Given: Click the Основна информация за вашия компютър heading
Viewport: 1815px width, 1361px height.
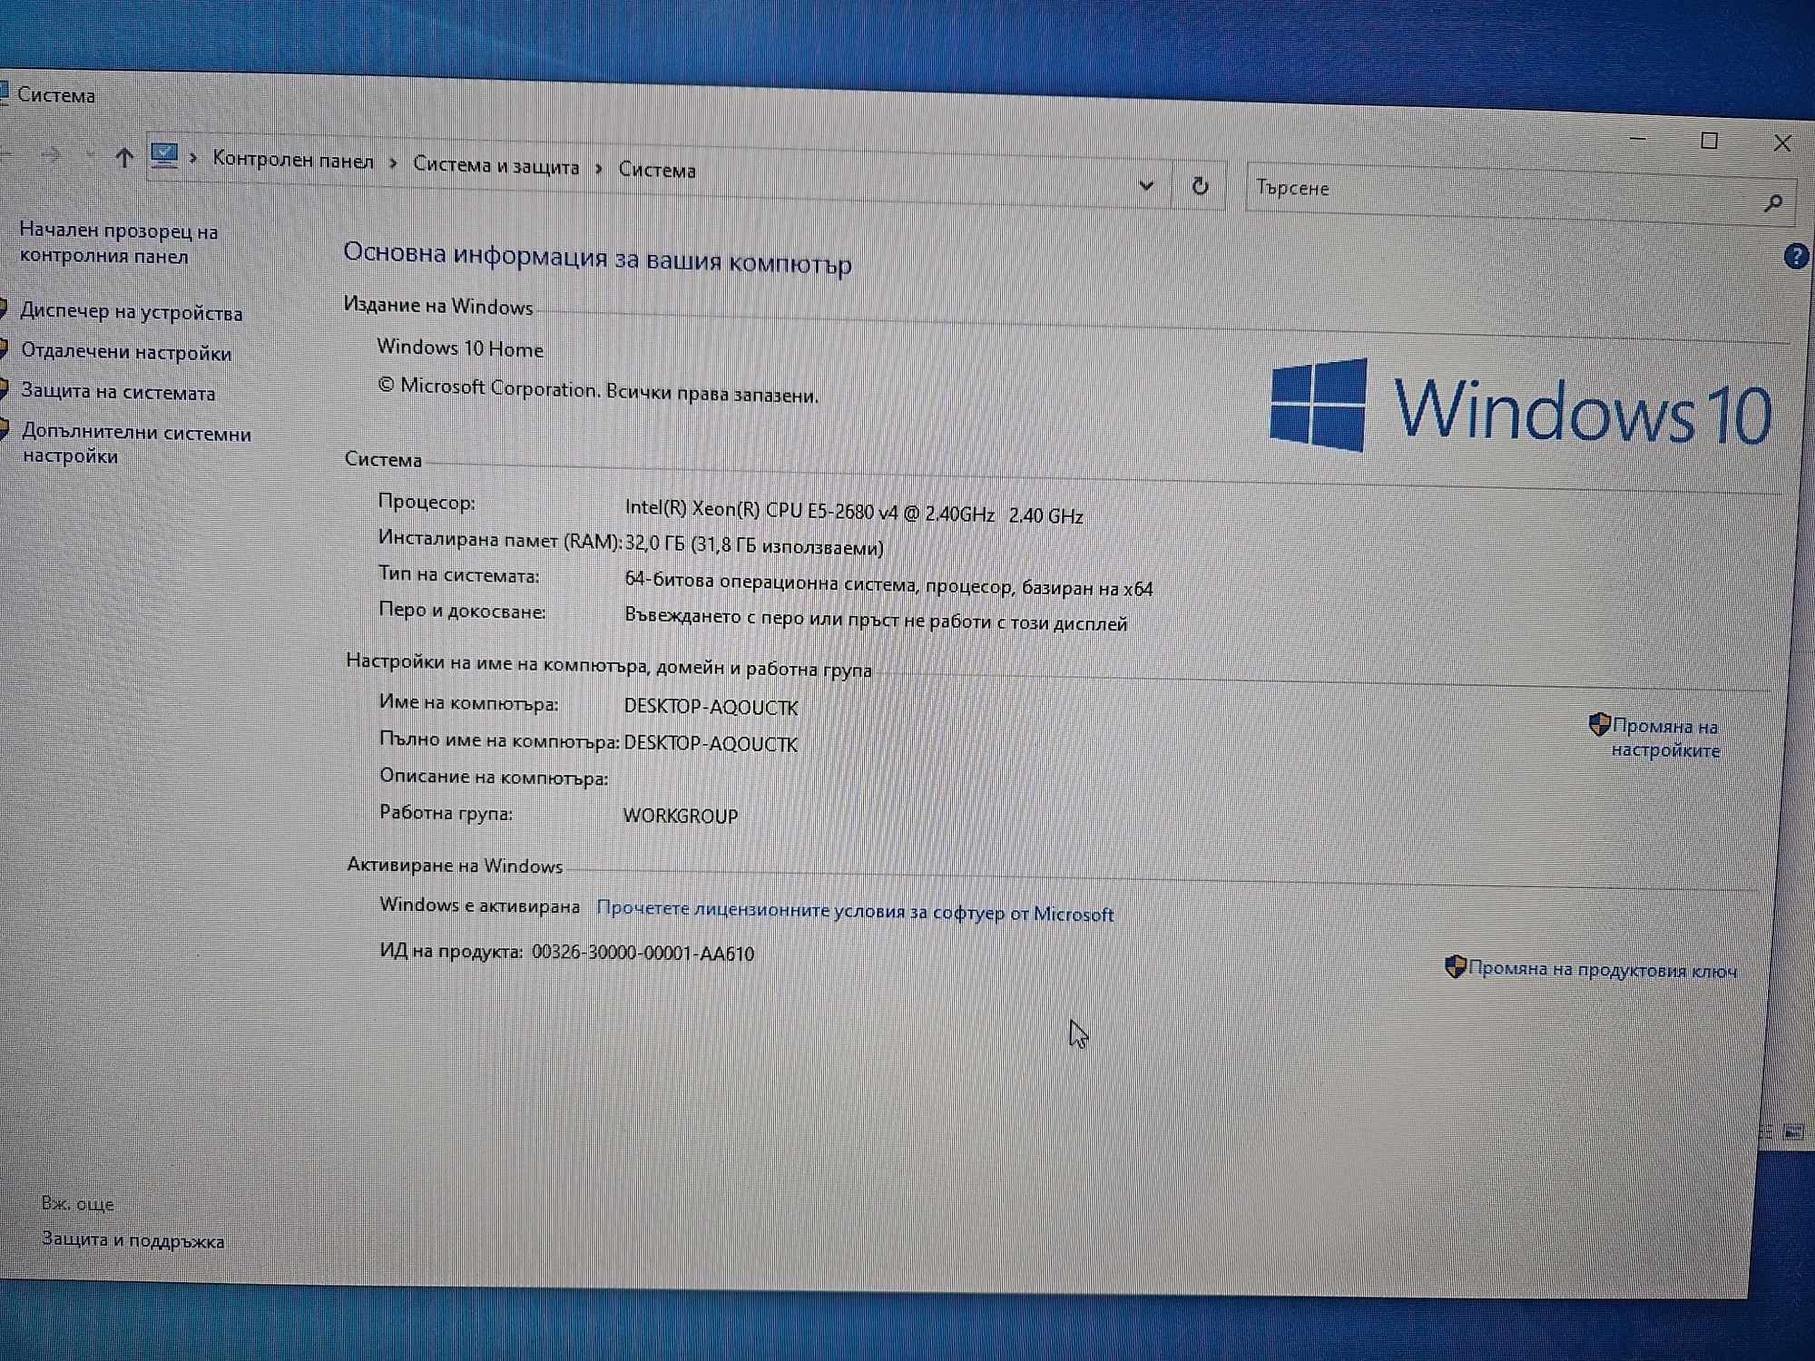Looking at the screenshot, I should coord(597,259).
